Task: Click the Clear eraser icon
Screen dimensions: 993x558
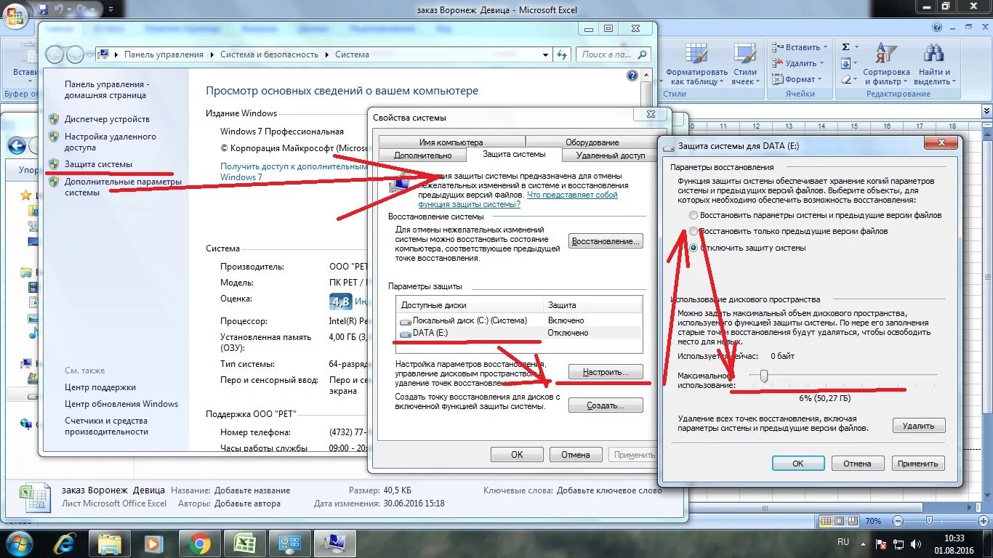Action: [845, 79]
